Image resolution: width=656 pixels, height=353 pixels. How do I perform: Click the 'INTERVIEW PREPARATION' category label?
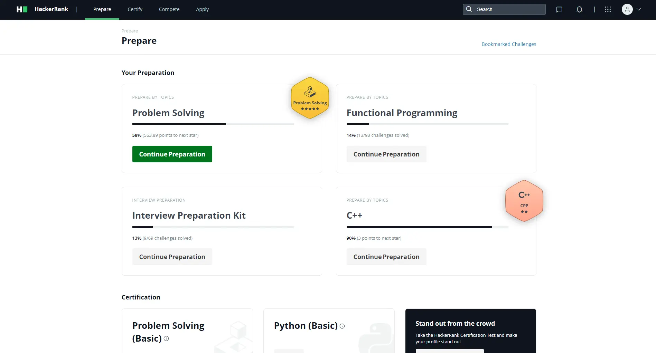pos(159,200)
